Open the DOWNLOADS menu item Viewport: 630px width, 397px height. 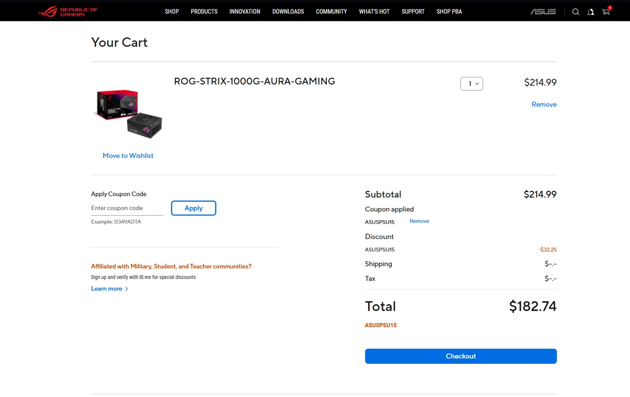(288, 11)
